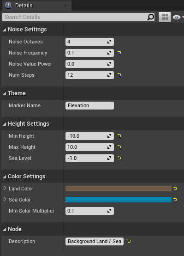This screenshot has height=256, width=184.
Task: Click the Num Steps spinner arrow icon
Action: pos(109,75)
